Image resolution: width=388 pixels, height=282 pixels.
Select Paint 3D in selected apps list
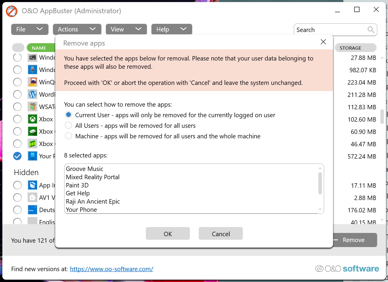click(x=77, y=185)
